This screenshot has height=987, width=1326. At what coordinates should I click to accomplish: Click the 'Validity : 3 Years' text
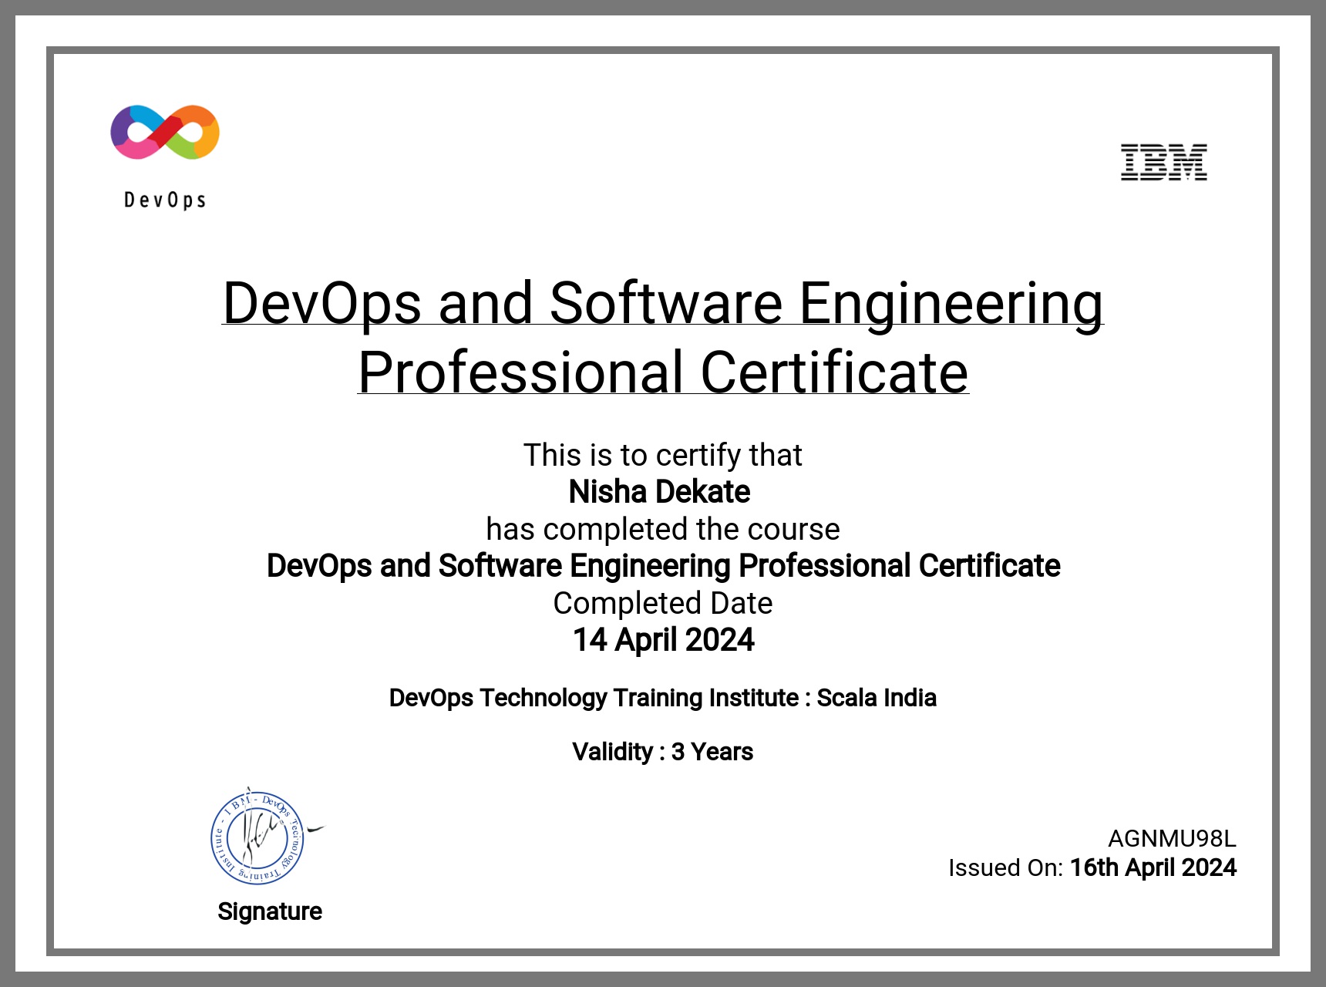tap(663, 752)
